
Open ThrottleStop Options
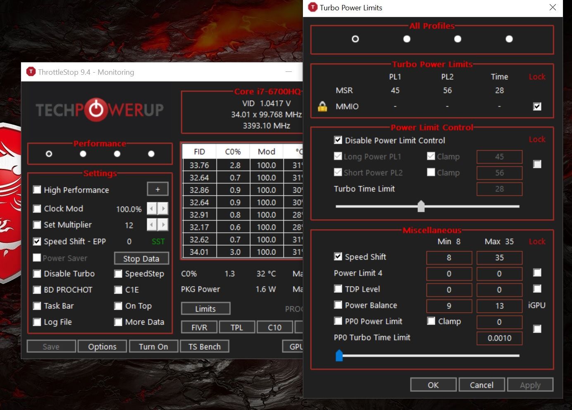(102, 346)
